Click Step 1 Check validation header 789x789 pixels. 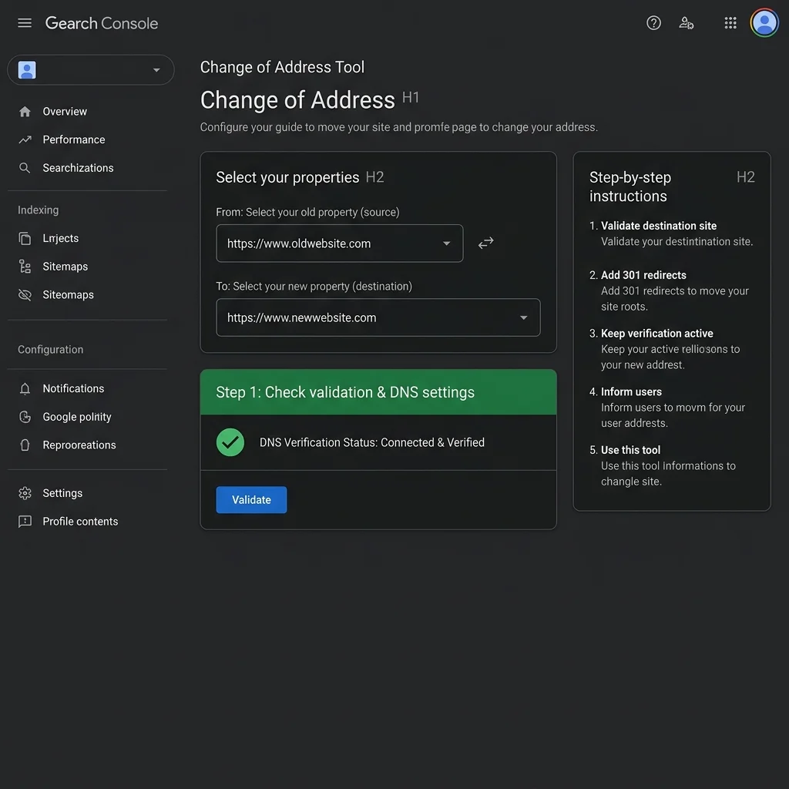[378, 392]
